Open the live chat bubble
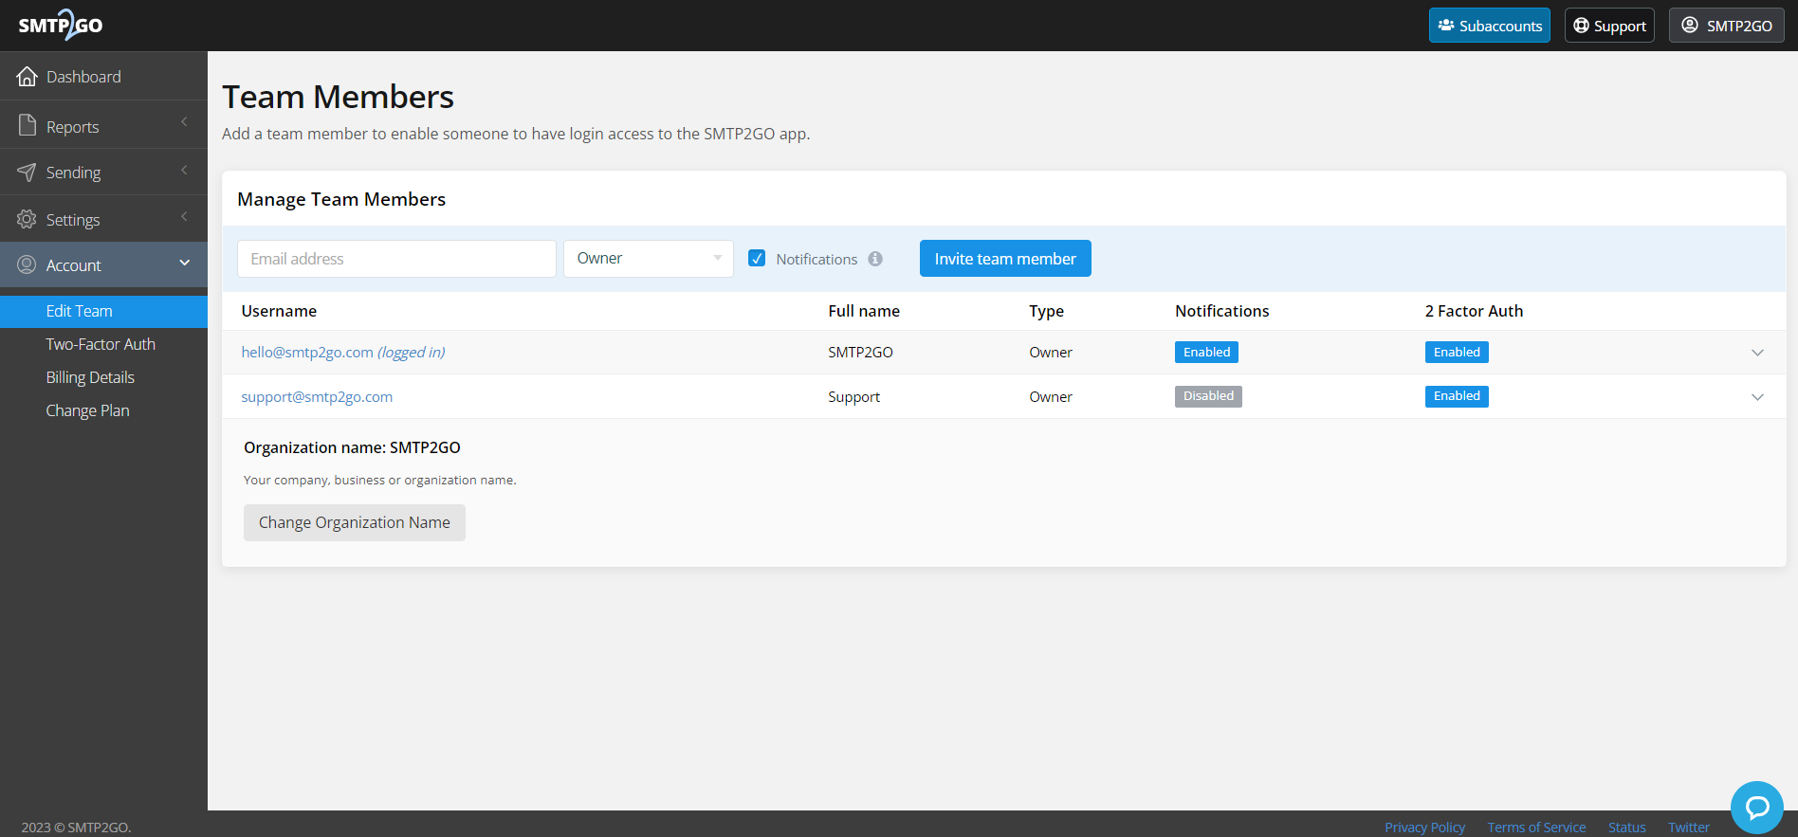Viewport: 1798px width, 837px height. pyautogui.click(x=1757, y=808)
